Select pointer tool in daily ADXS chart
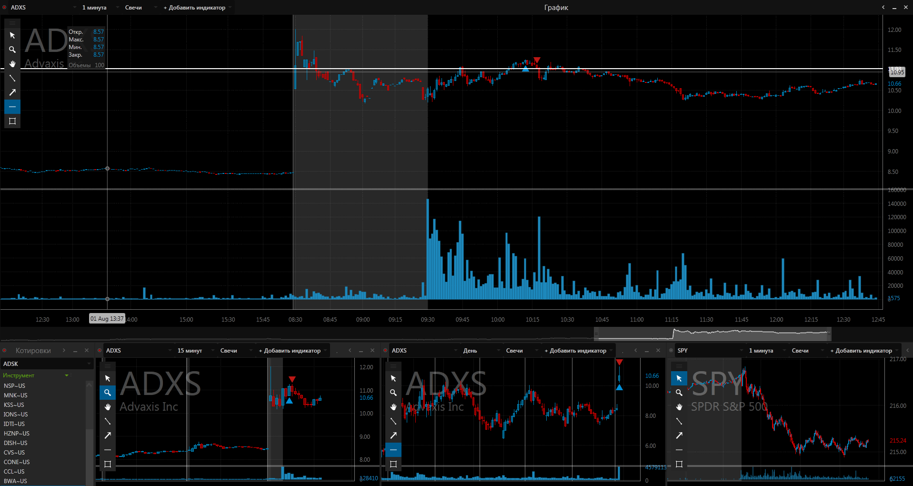The height and width of the screenshot is (486, 913). click(x=393, y=378)
